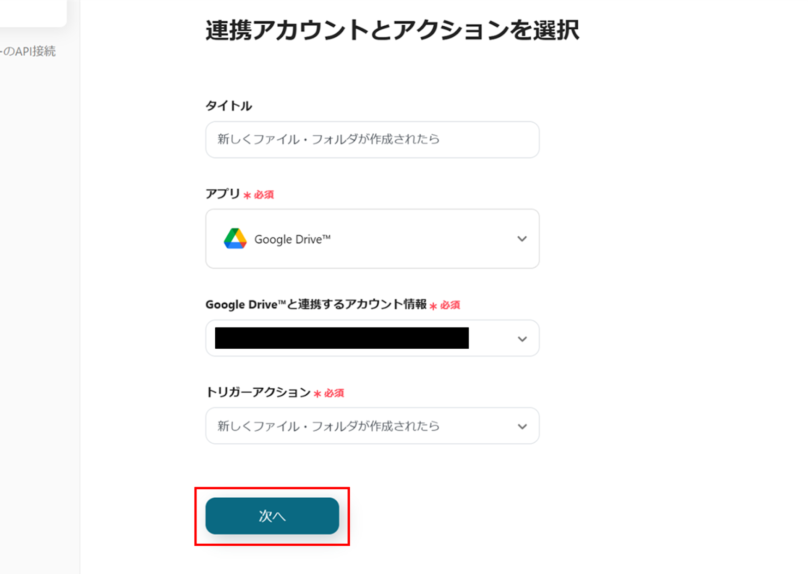Focus the タイトル input field
Screen dimensions: 808x574
coord(372,139)
